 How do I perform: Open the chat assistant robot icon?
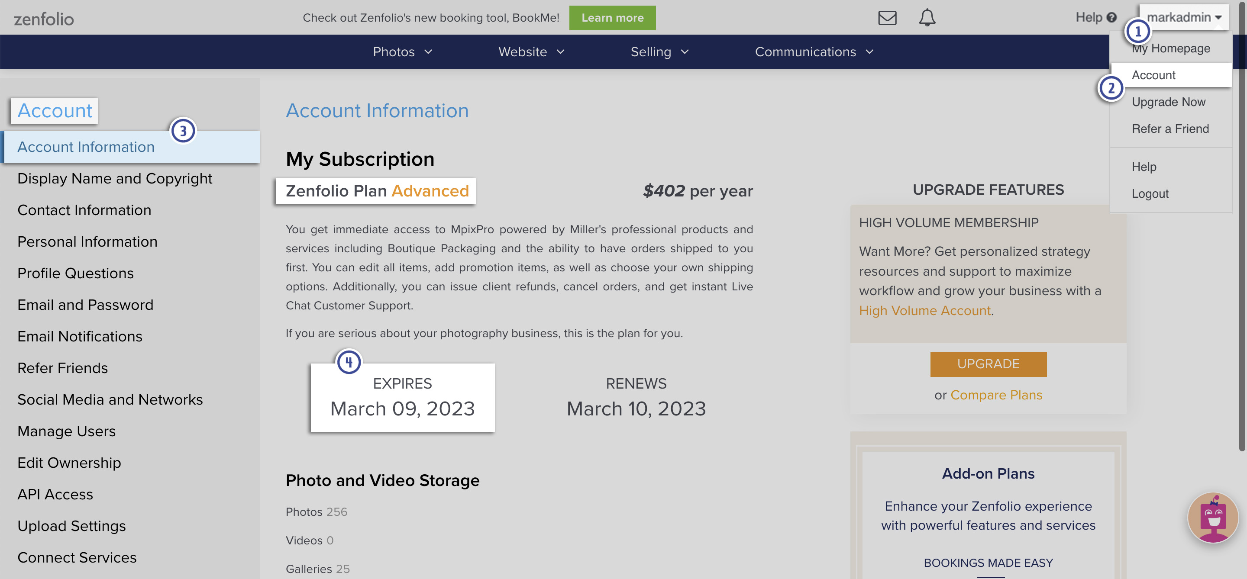(1213, 518)
